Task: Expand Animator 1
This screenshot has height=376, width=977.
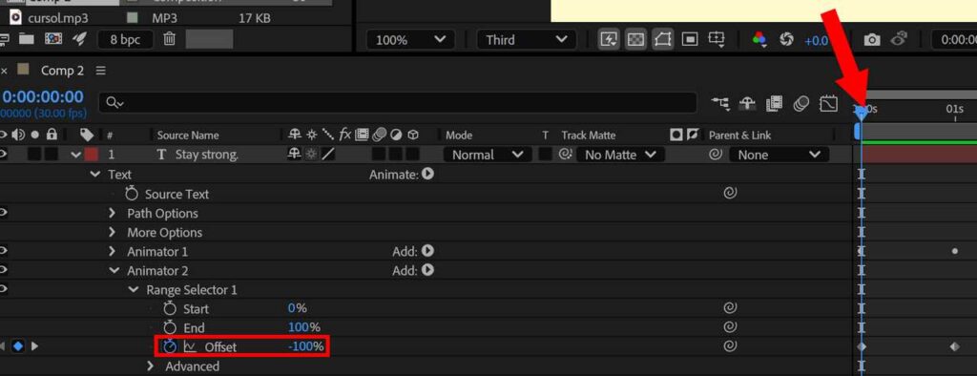Action: [113, 251]
